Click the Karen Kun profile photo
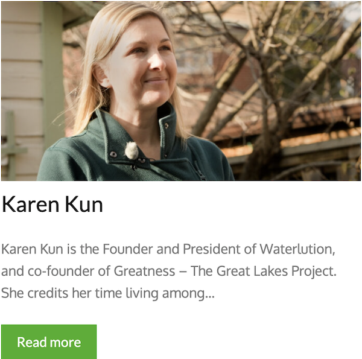Screen dimensions: 362x359 click(181, 91)
